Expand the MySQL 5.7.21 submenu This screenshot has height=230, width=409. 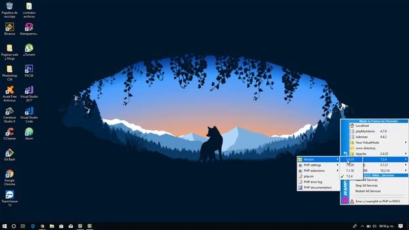[385, 165]
